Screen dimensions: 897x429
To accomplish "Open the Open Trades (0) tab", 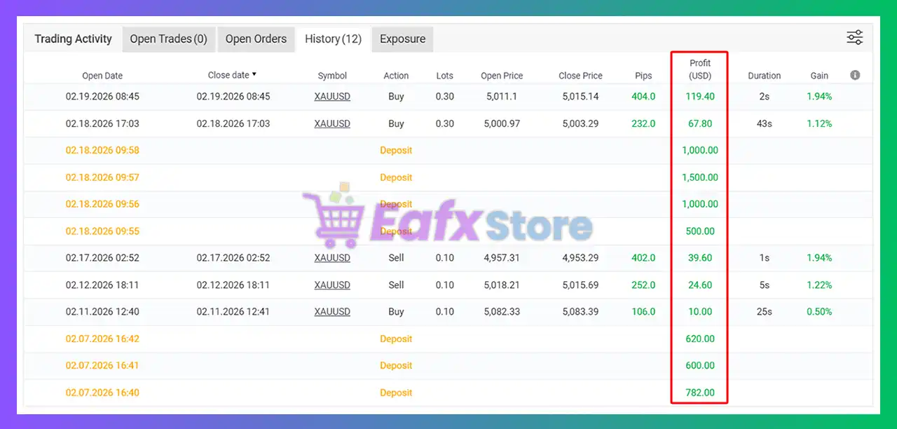I will [169, 39].
